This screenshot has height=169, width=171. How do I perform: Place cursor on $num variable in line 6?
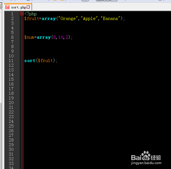click(x=29, y=37)
